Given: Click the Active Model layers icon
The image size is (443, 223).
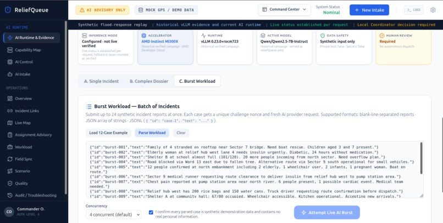Looking at the screenshot, I should pyautogui.click(x=263, y=36).
